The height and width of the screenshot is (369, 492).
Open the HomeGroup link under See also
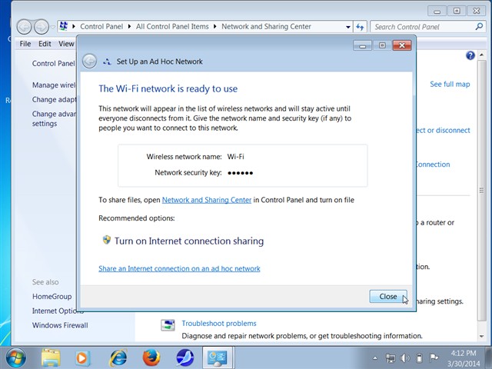point(52,297)
